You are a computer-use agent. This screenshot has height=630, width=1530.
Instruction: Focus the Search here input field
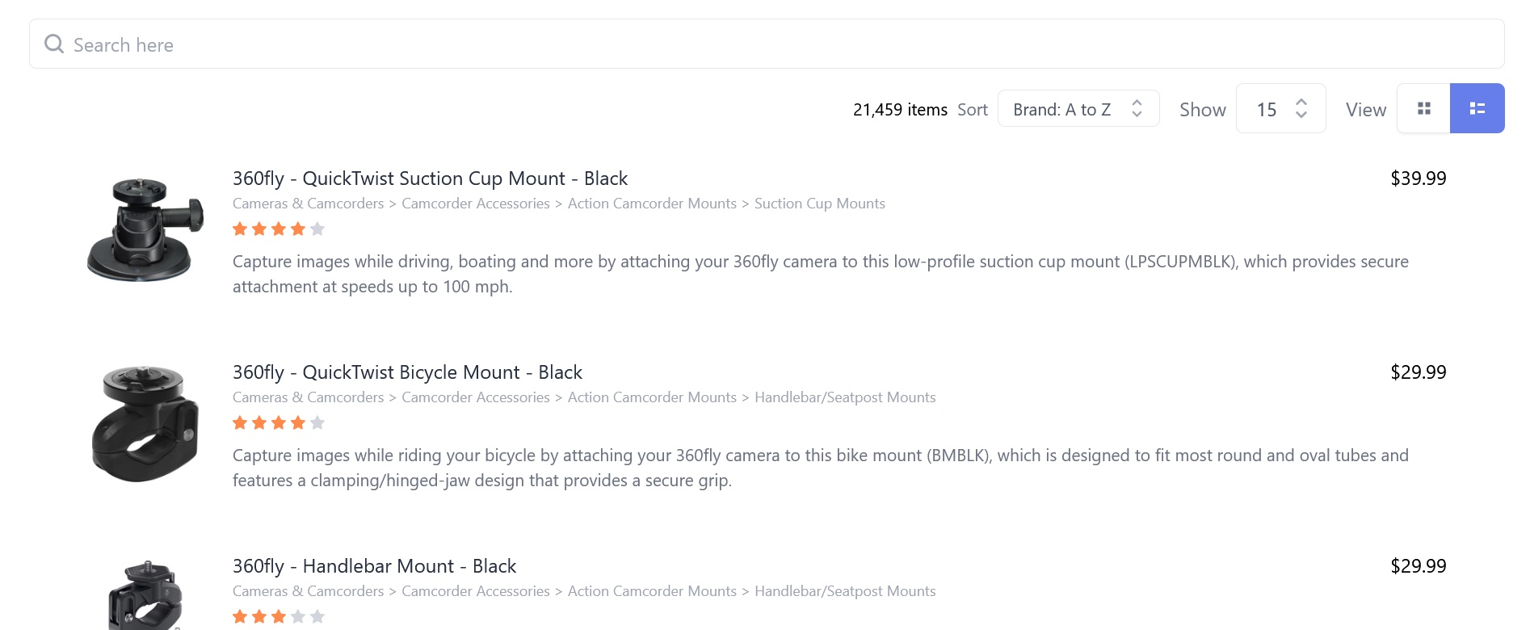(767, 44)
